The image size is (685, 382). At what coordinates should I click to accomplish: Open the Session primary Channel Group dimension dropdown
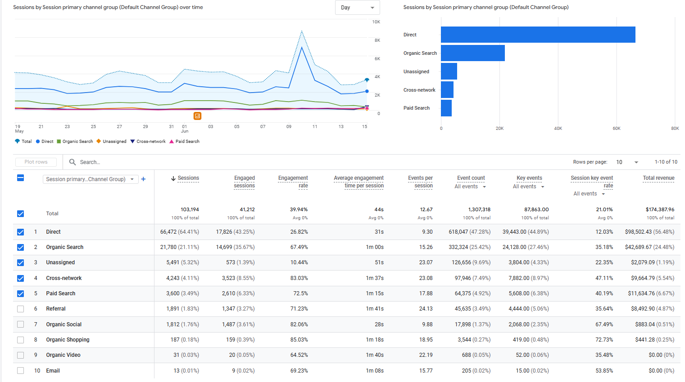(91, 179)
